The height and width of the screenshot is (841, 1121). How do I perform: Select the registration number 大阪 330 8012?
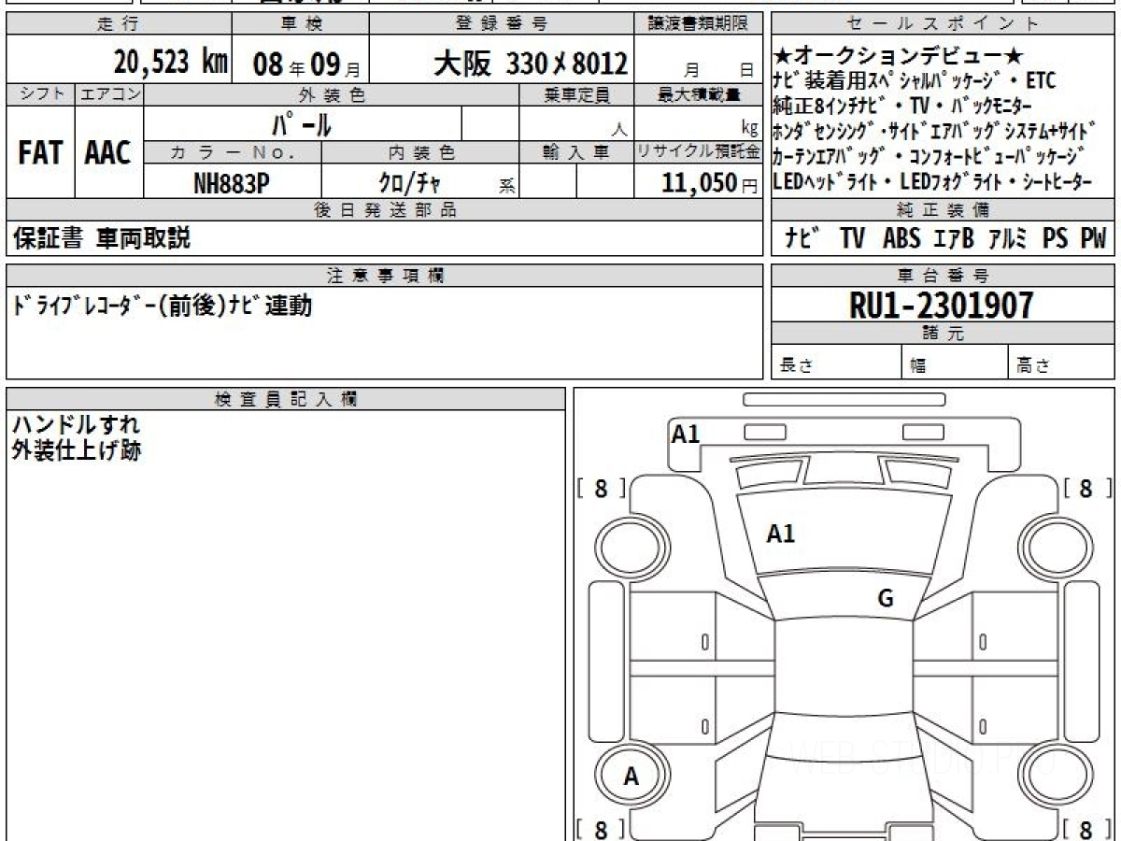530,64
